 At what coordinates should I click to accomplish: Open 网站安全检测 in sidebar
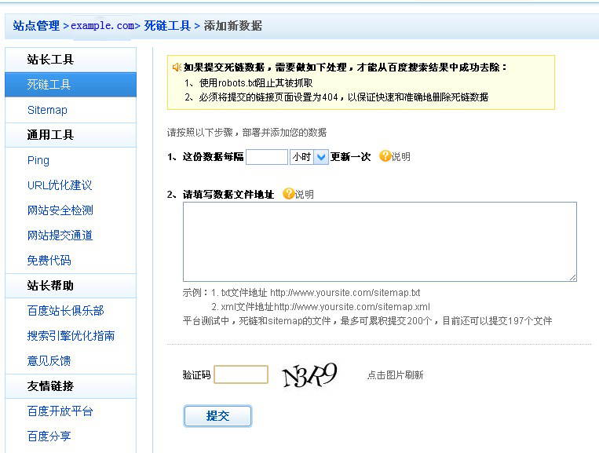point(60,210)
